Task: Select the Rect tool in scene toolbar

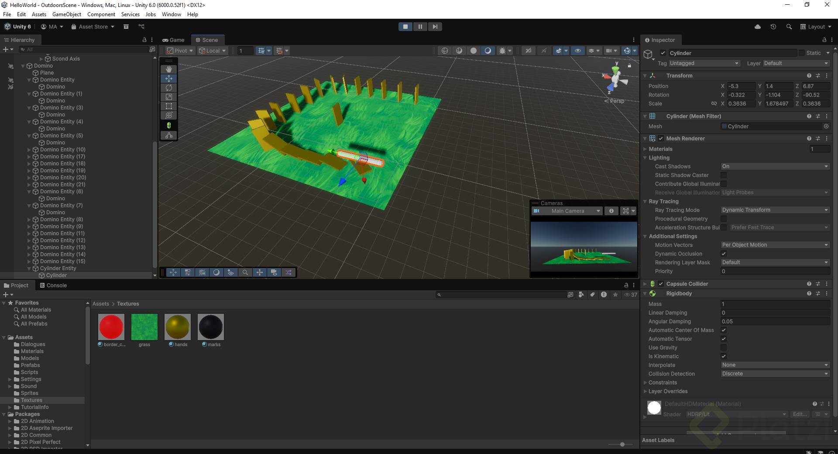Action: (x=169, y=106)
